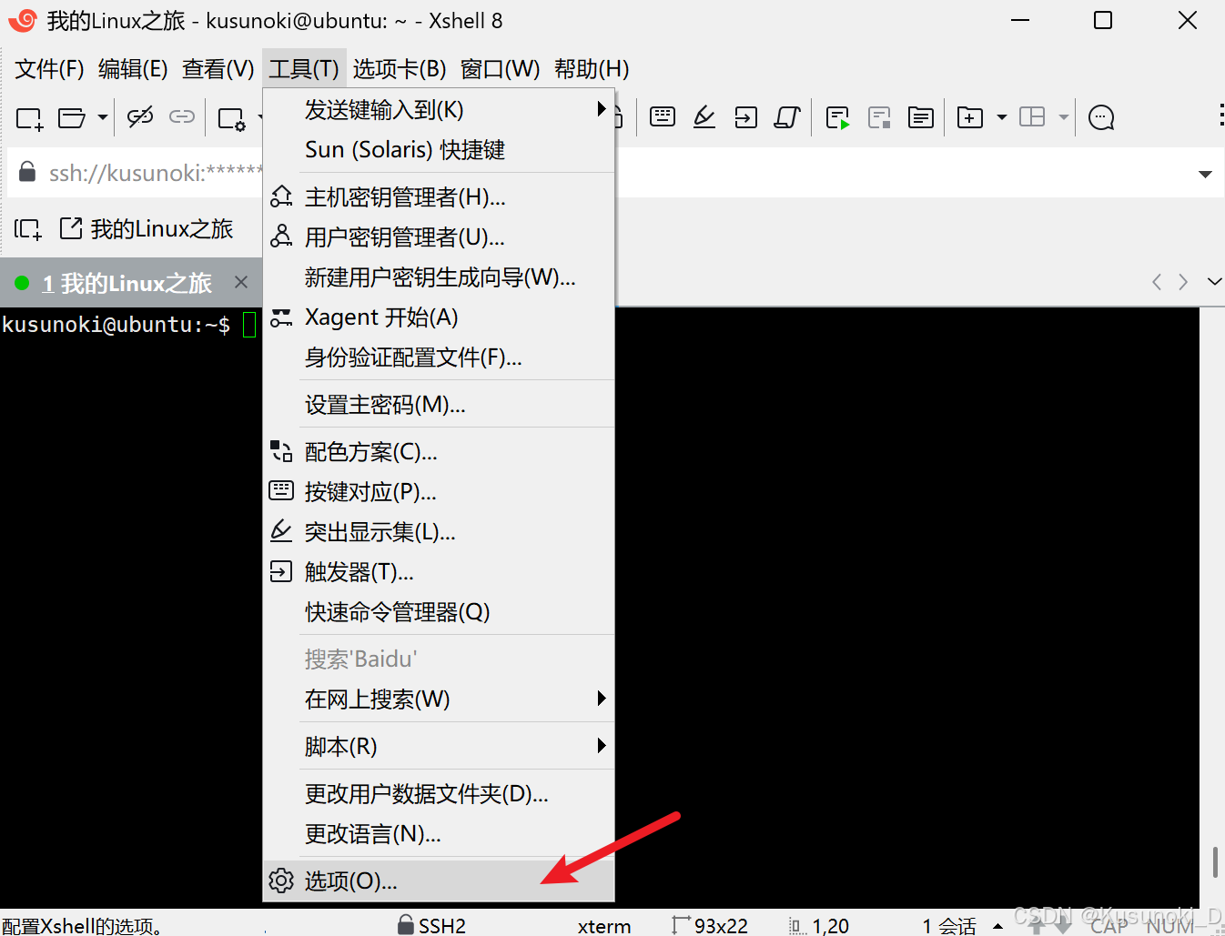
Task: Click the compose pane lines icon
Action: 921,117
